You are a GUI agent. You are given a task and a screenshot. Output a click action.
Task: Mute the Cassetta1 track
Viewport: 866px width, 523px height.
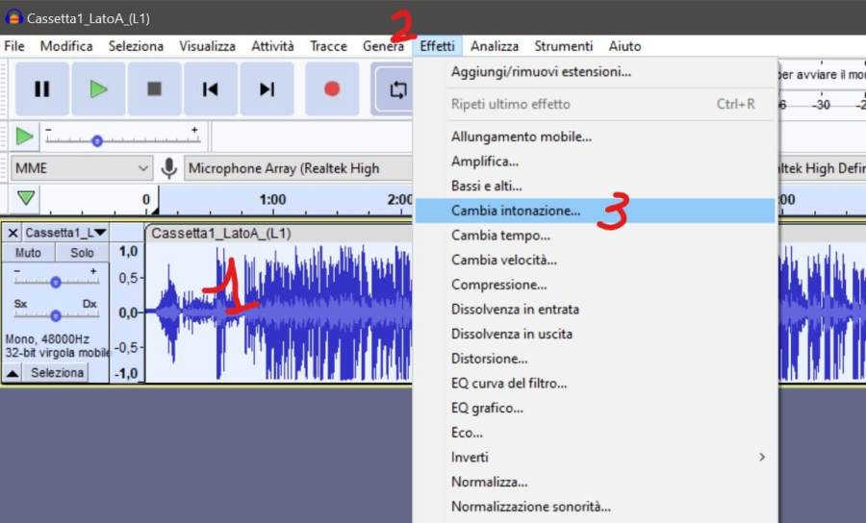point(28,253)
